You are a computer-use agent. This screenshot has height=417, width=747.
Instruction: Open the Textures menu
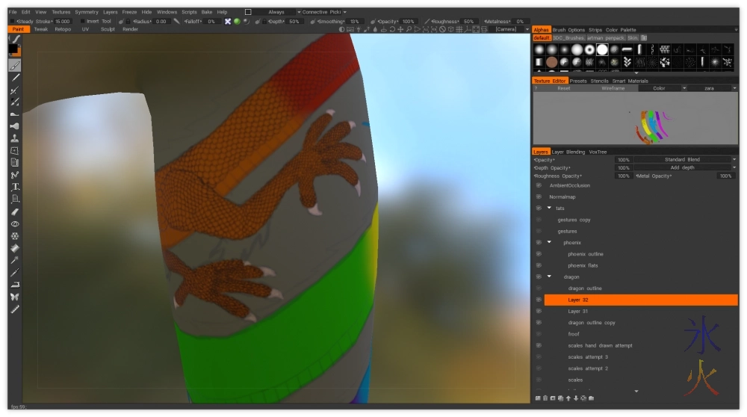(61, 12)
